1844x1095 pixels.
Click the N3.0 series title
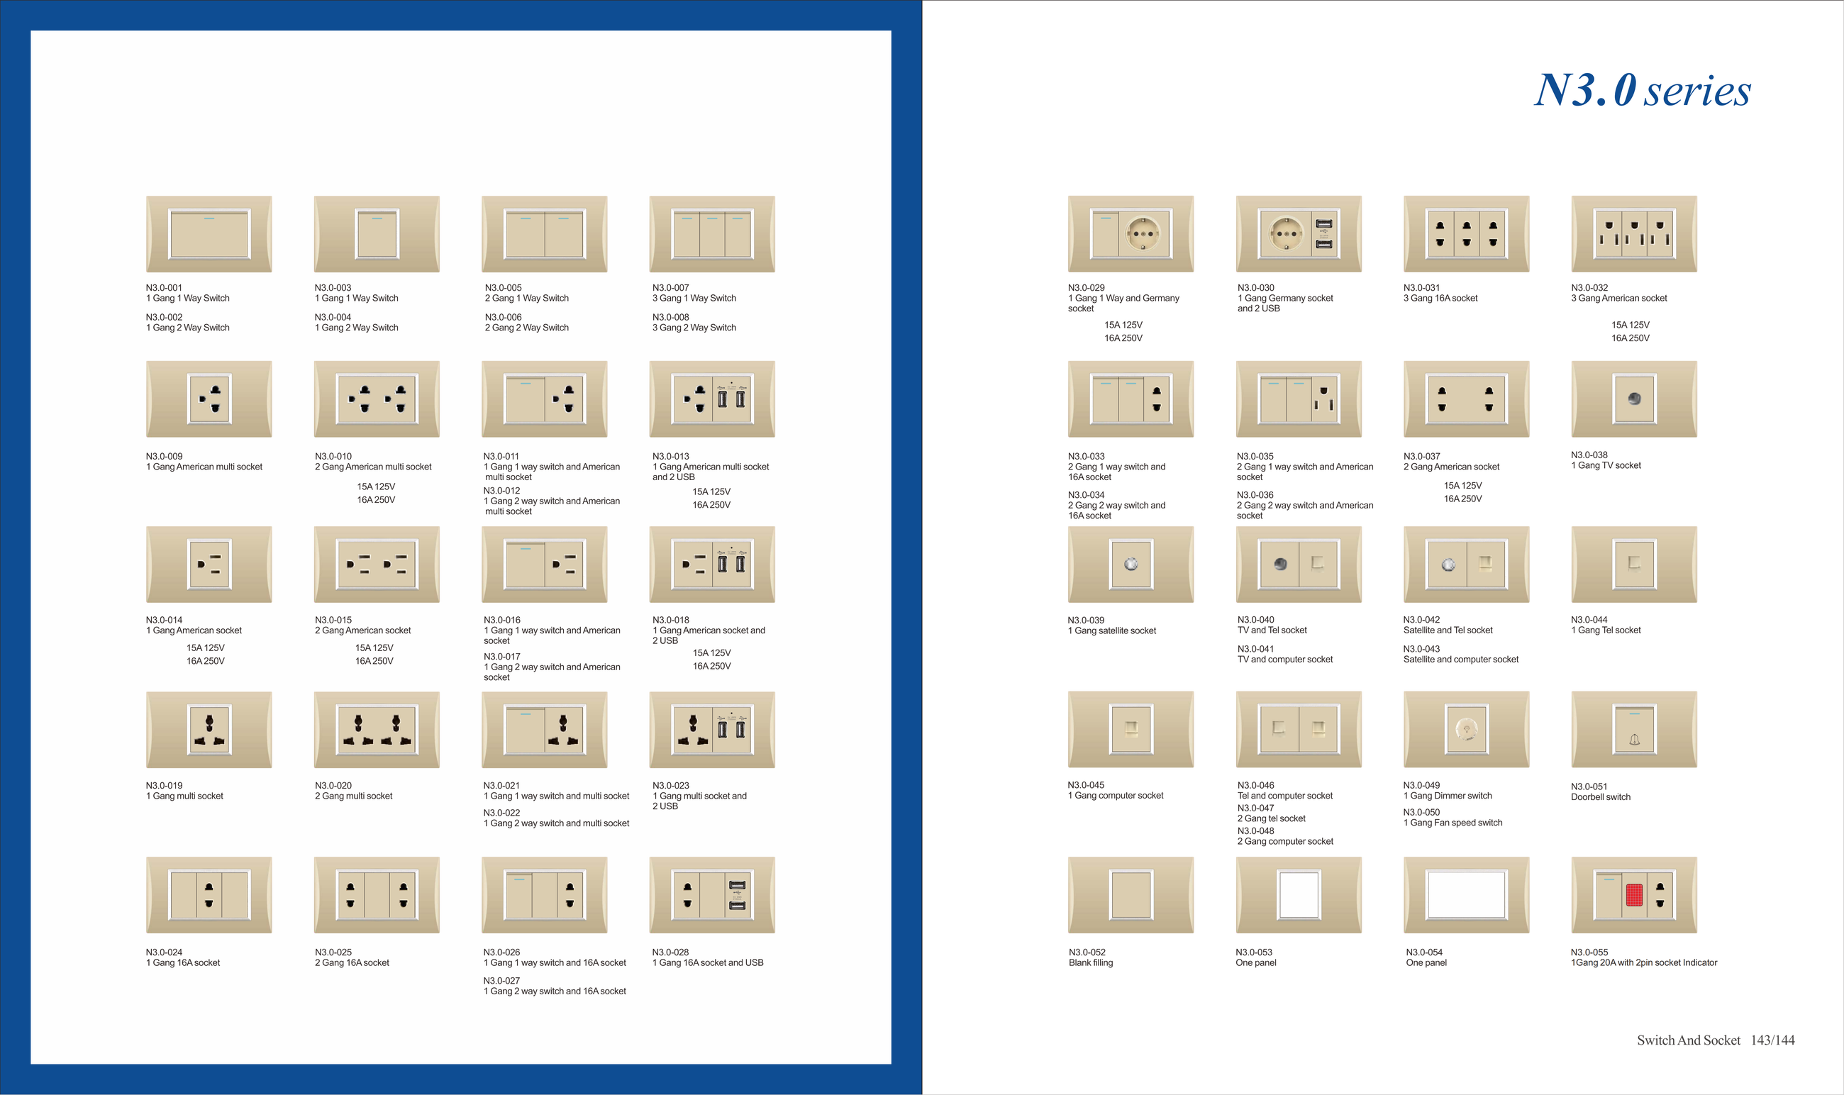1642,91
